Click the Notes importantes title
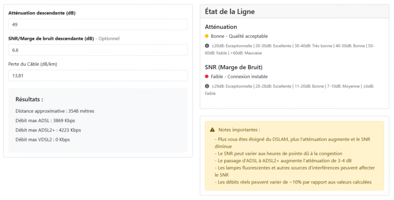The image size is (394, 200). 239,130
